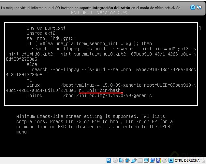
Task: Click the 'rw init=bin/bash' parameter
Action: pyautogui.click(x=100, y=90)
